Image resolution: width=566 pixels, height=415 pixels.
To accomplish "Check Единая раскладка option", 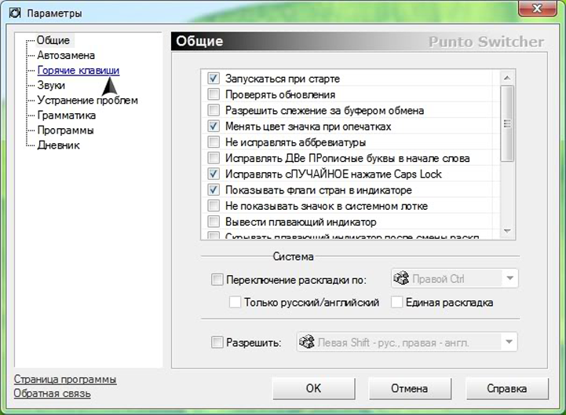I will click(x=396, y=302).
